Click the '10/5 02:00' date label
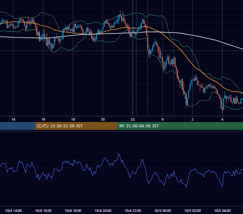243x214 pixels. coord(193,210)
